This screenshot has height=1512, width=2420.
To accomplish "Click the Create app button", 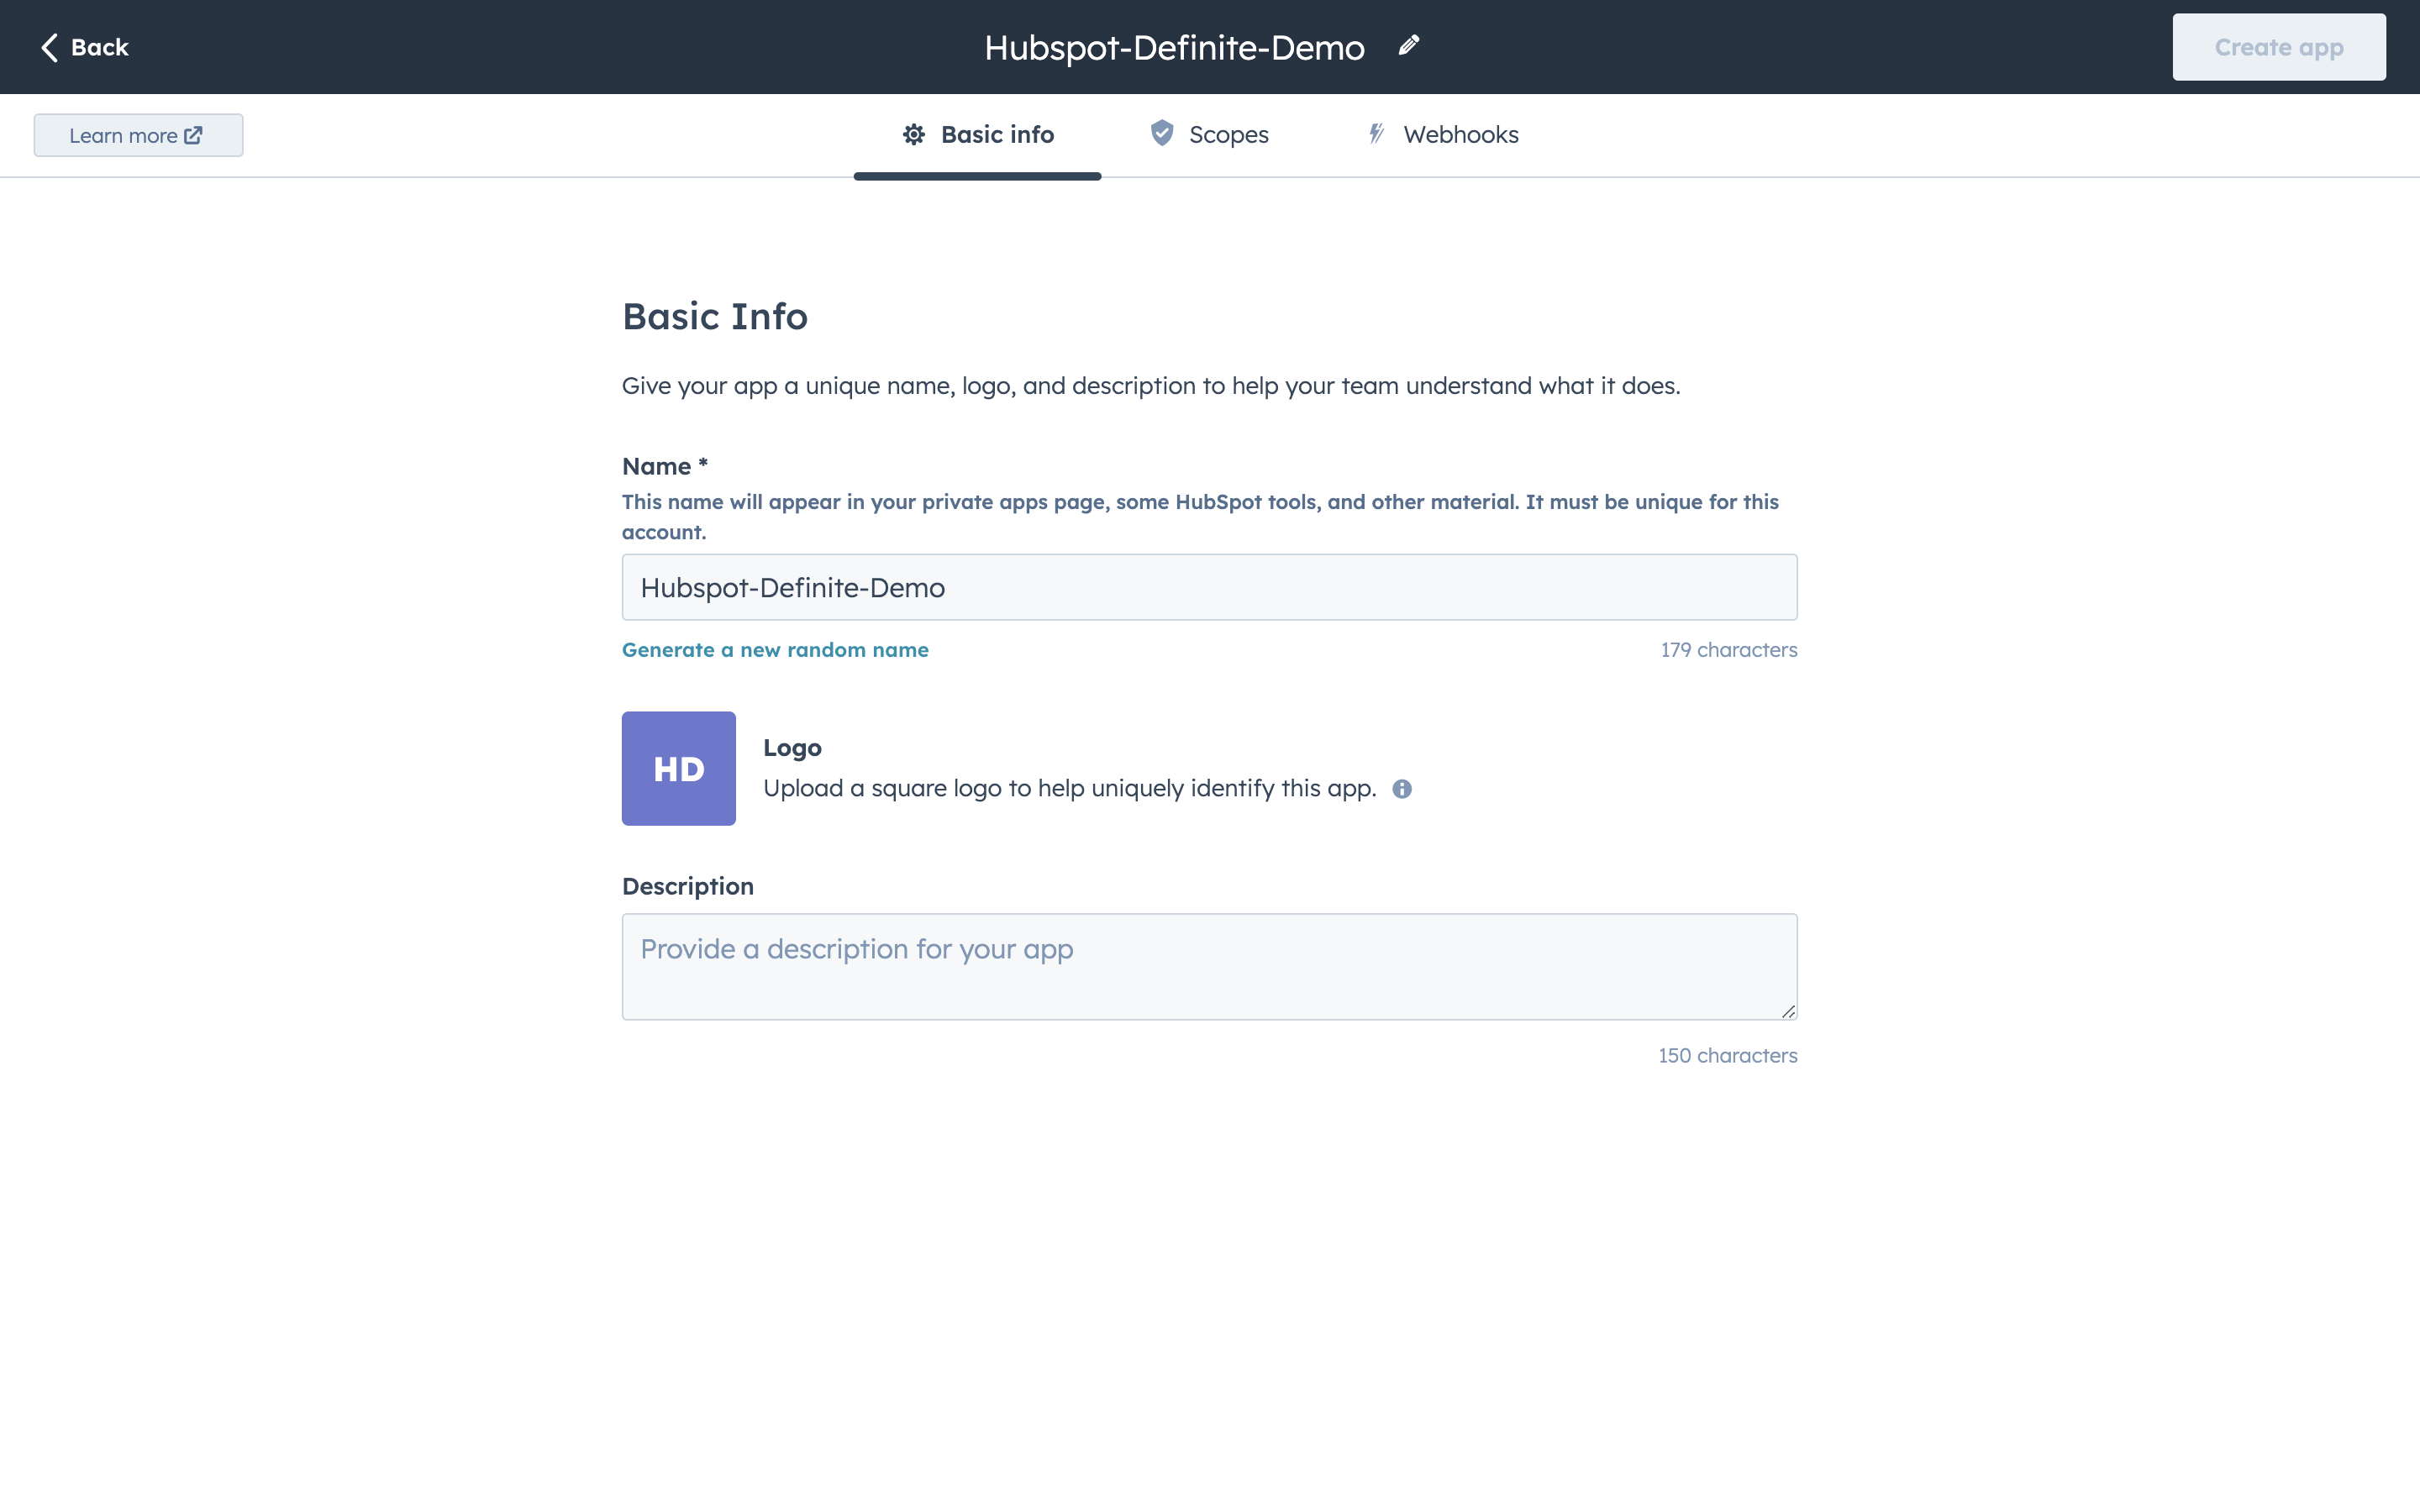I will click(x=2279, y=47).
